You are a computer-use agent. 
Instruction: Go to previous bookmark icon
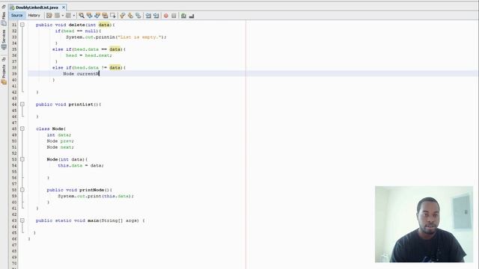[123, 16]
